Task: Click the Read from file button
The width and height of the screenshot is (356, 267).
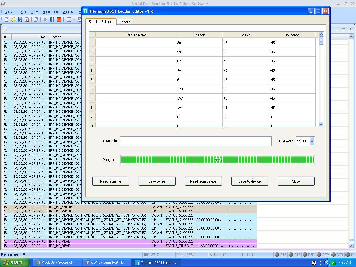Action: coord(111,181)
